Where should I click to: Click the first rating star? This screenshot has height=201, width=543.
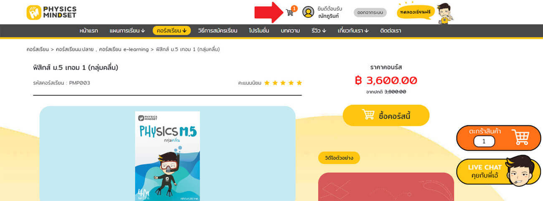click(x=267, y=83)
